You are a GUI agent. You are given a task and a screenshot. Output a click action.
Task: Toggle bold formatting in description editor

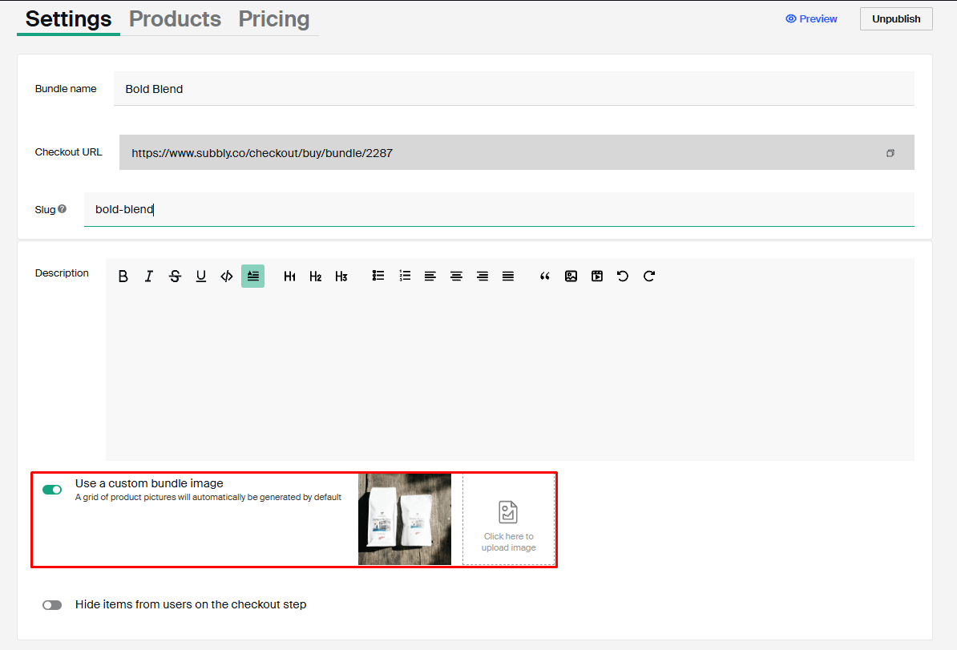coord(123,277)
